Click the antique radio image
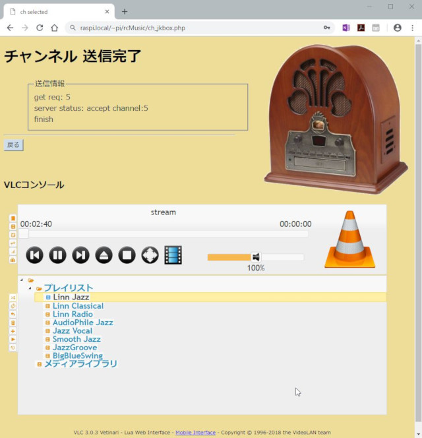Image resolution: width=422 pixels, height=438 pixels. 336,119
